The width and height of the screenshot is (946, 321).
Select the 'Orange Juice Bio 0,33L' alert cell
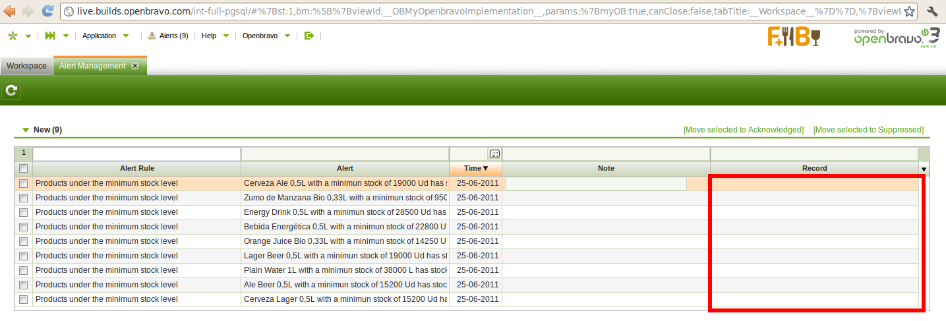(345, 241)
